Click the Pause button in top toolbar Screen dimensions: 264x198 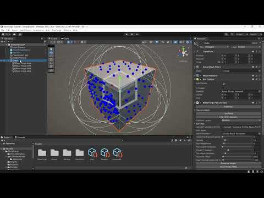132,34
